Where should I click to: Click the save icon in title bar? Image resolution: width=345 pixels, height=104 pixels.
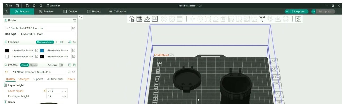(x=28, y=6)
